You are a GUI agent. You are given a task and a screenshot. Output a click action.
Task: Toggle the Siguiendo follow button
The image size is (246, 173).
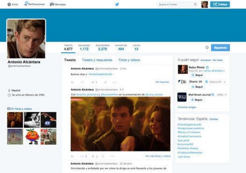[x=220, y=48]
